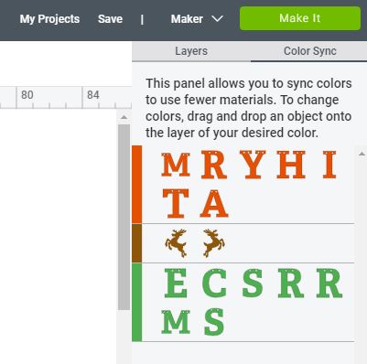Select the green letter M object
The height and width of the screenshot is (364, 367).
coord(176,322)
